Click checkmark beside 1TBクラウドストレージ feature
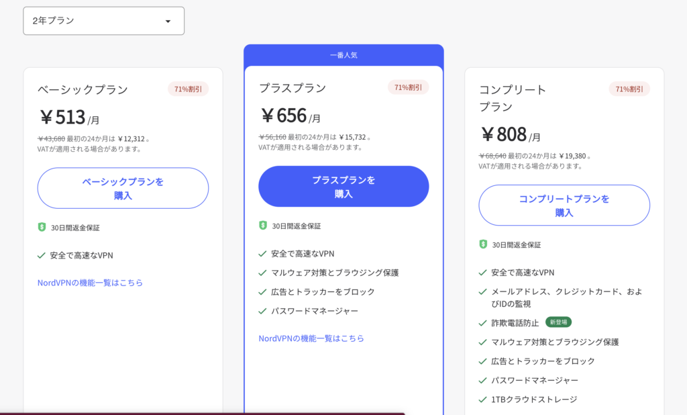 coord(483,398)
